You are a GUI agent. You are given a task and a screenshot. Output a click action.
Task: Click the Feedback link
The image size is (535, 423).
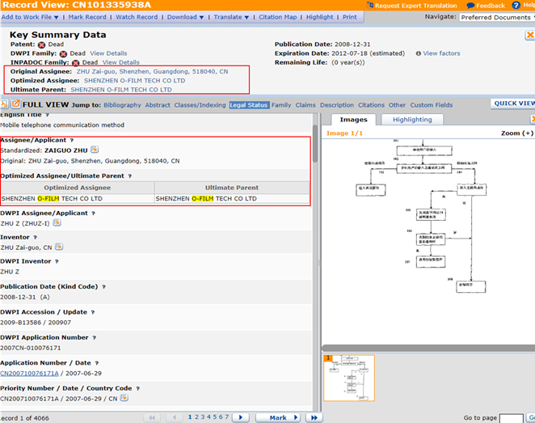491,6
